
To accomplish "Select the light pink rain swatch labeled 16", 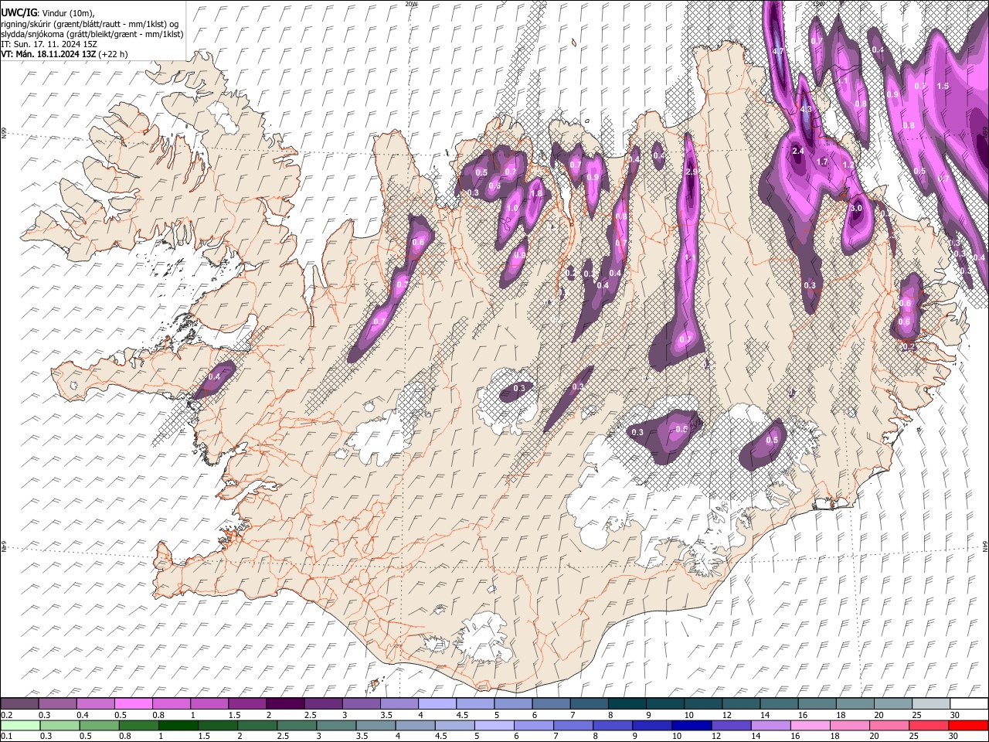I will coord(809,725).
